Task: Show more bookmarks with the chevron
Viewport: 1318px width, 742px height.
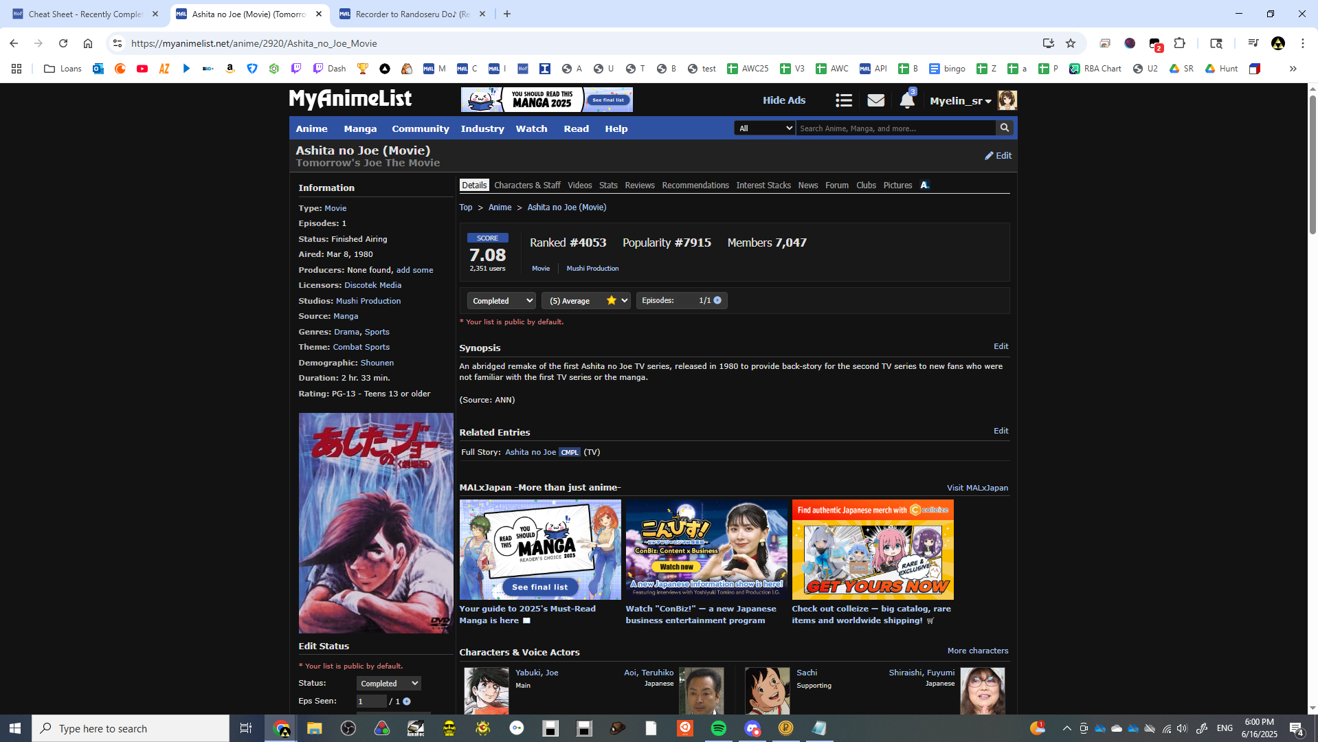Action: pyautogui.click(x=1293, y=69)
